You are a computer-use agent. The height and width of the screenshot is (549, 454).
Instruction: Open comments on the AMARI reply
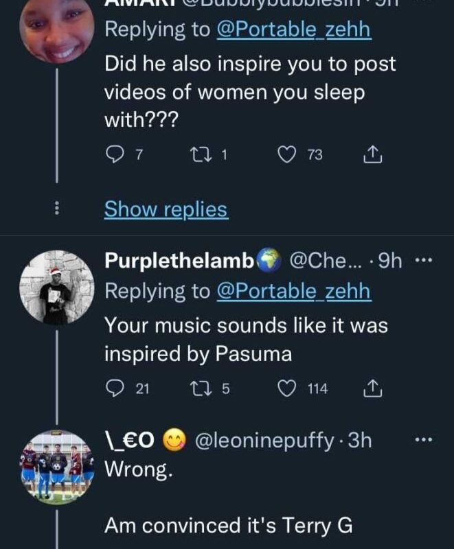(x=113, y=156)
